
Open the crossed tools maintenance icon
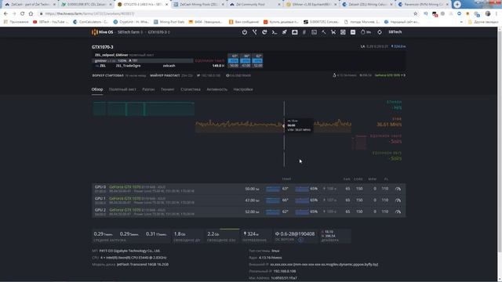254,32
